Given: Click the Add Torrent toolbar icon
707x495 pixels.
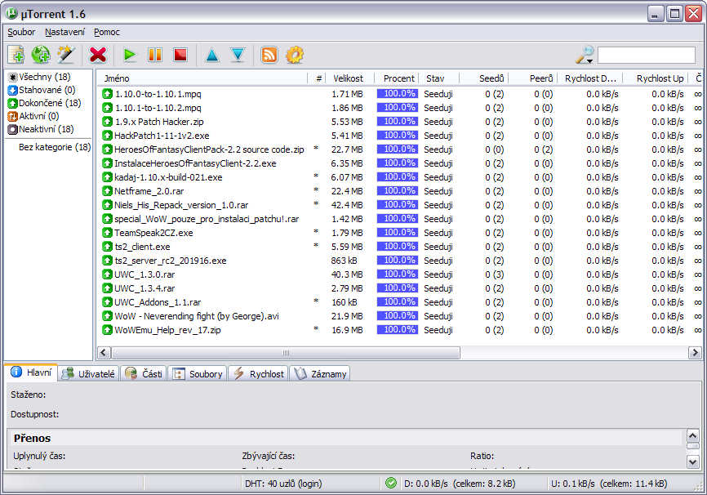Looking at the screenshot, I should coord(16,55).
